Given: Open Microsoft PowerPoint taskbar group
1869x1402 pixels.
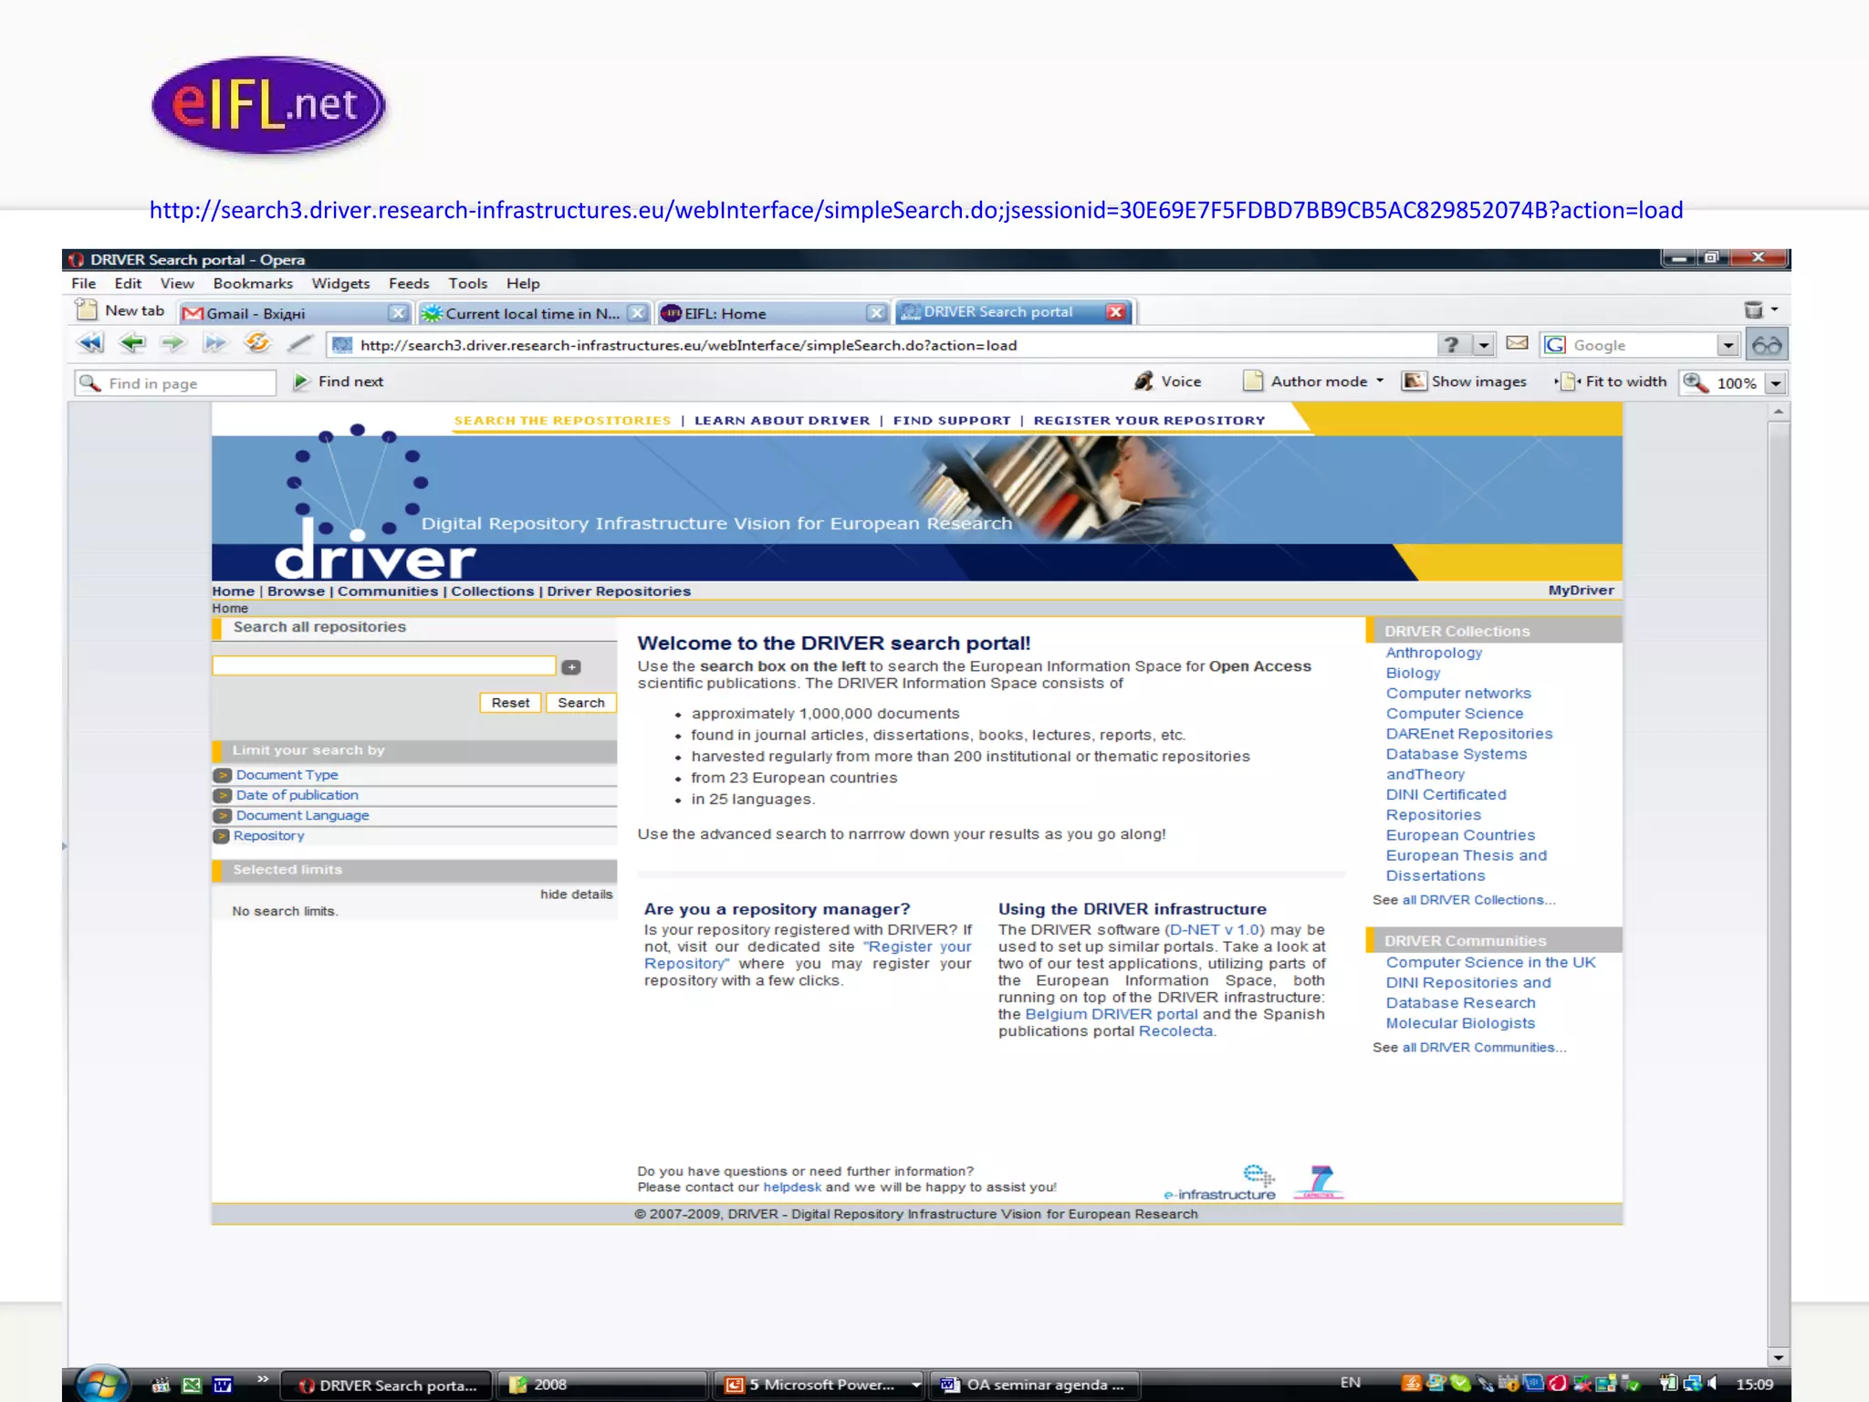Looking at the screenshot, I should click(x=820, y=1385).
